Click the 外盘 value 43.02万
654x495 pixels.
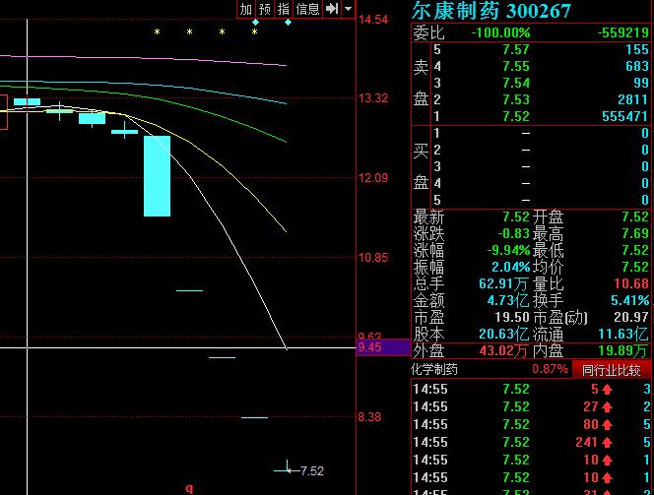click(x=503, y=350)
